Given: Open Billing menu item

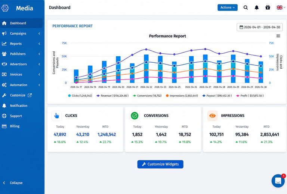Looking at the screenshot, I should click(21, 126).
